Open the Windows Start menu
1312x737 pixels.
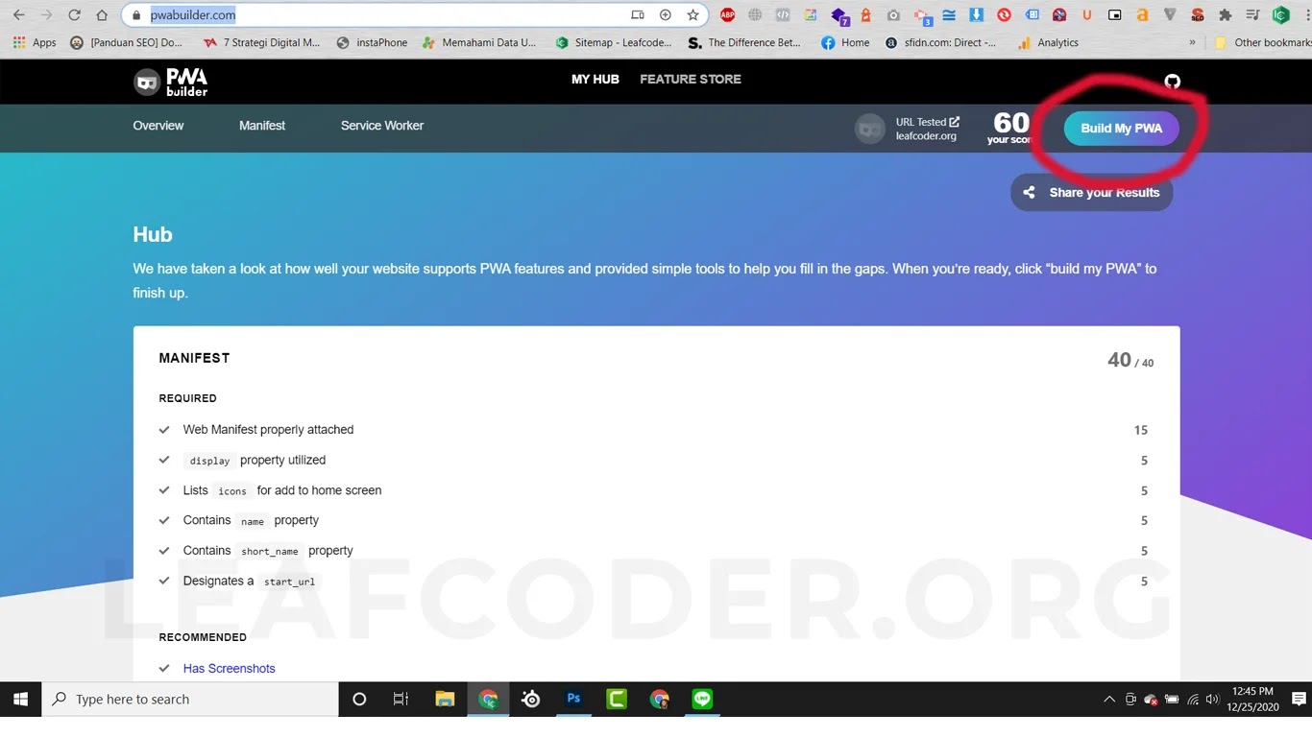coord(20,700)
